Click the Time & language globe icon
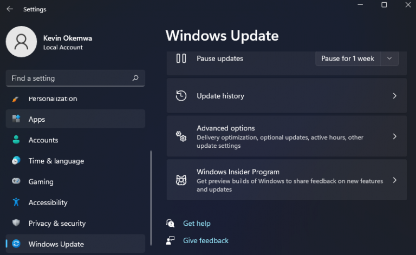Image resolution: width=416 pixels, height=255 pixels. coord(16,160)
